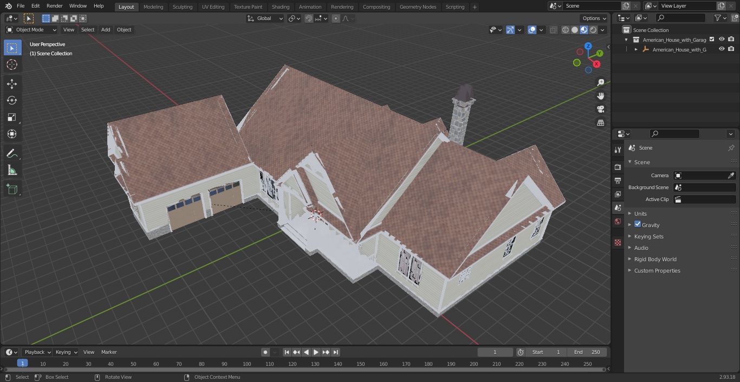740x382 pixels.
Task: Click the pan view hand icon
Action: click(x=600, y=96)
